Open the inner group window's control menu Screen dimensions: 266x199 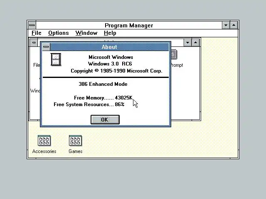click(34, 42)
